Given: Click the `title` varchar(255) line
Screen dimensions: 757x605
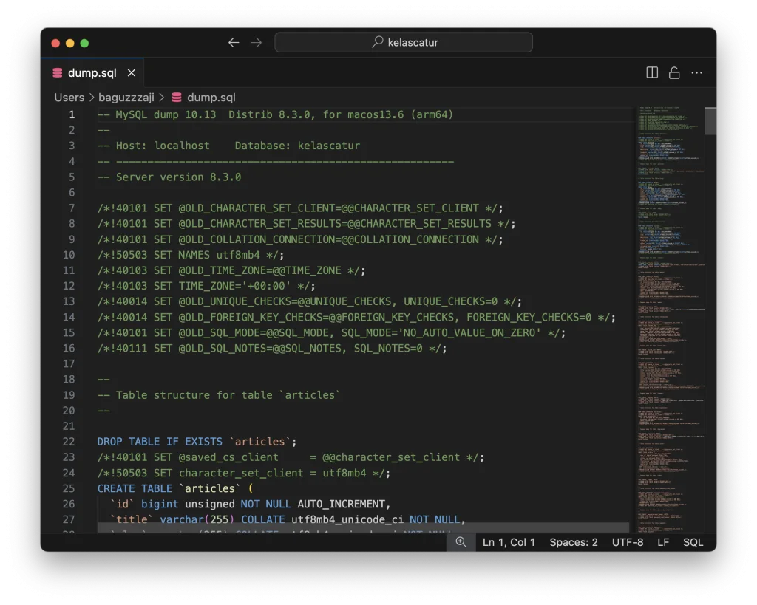Looking at the screenshot, I should [x=288, y=519].
